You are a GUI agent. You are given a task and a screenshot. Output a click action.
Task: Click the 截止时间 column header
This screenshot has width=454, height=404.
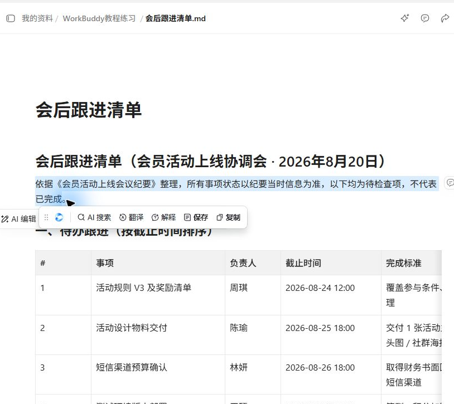(x=331, y=263)
